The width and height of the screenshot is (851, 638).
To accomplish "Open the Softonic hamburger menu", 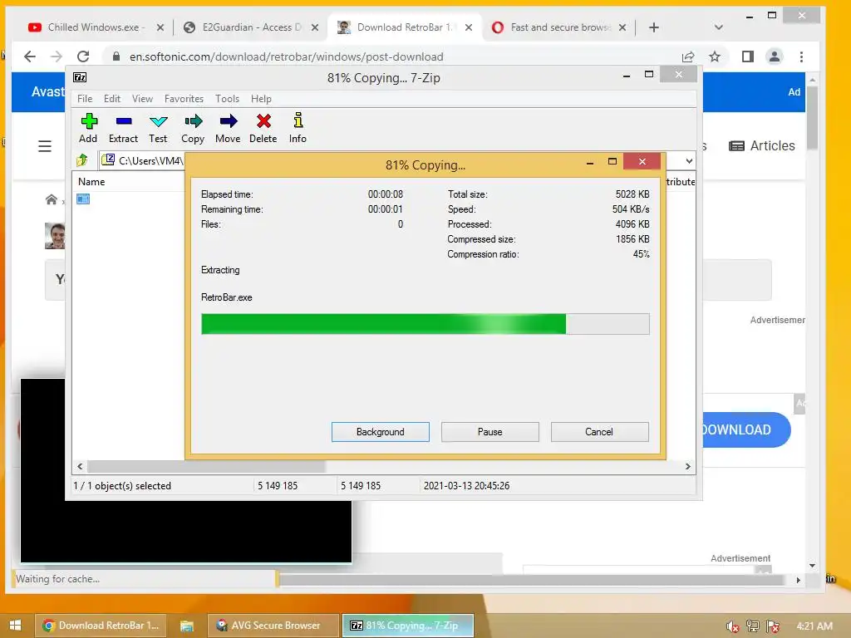I will tap(45, 146).
